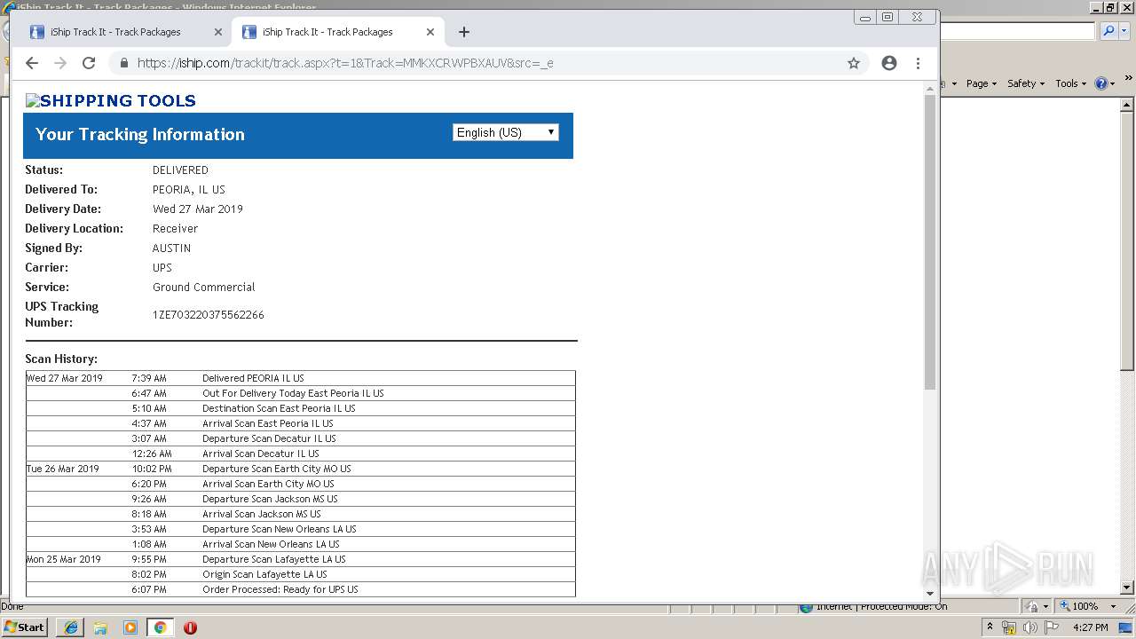Click the 4:27 PM system clock
Image resolution: width=1136 pixels, height=639 pixels.
click(x=1090, y=627)
